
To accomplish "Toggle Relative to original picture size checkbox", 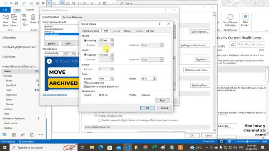I will pyautogui.click(x=85, y=86).
